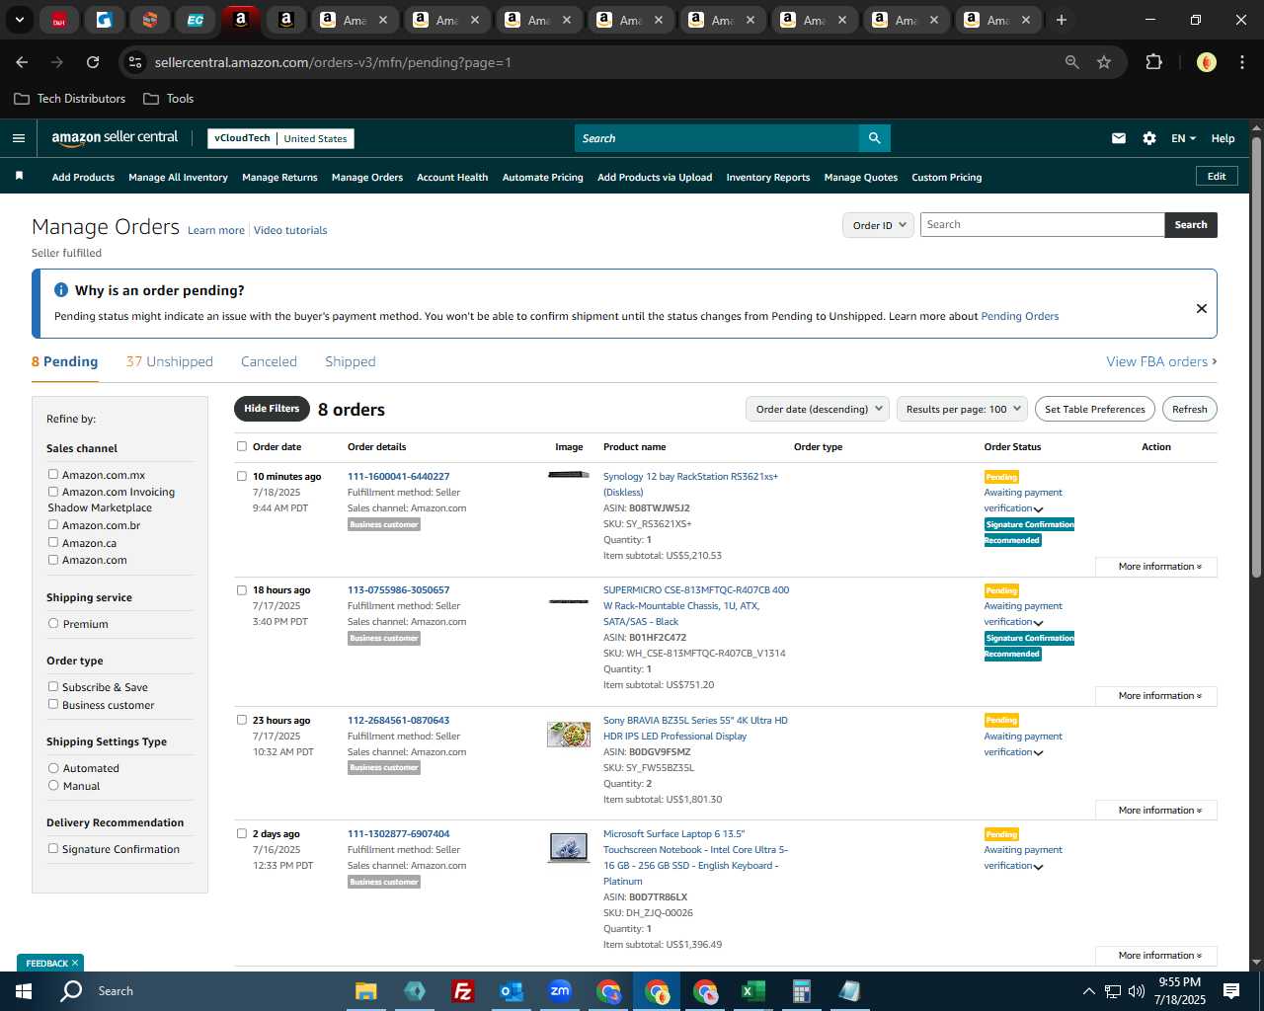
Task: Open the notification center icon
Action: tap(1231, 991)
